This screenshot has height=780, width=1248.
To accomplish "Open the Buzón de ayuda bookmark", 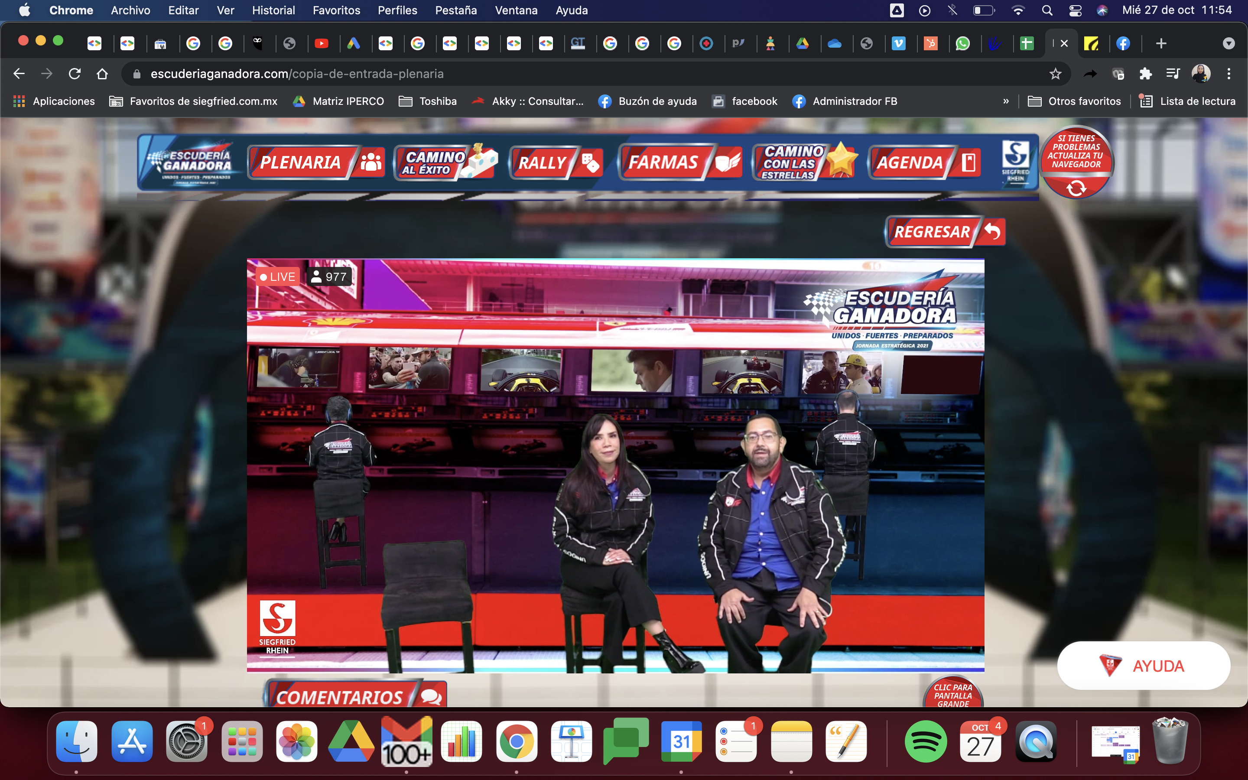I will [647, 101].
